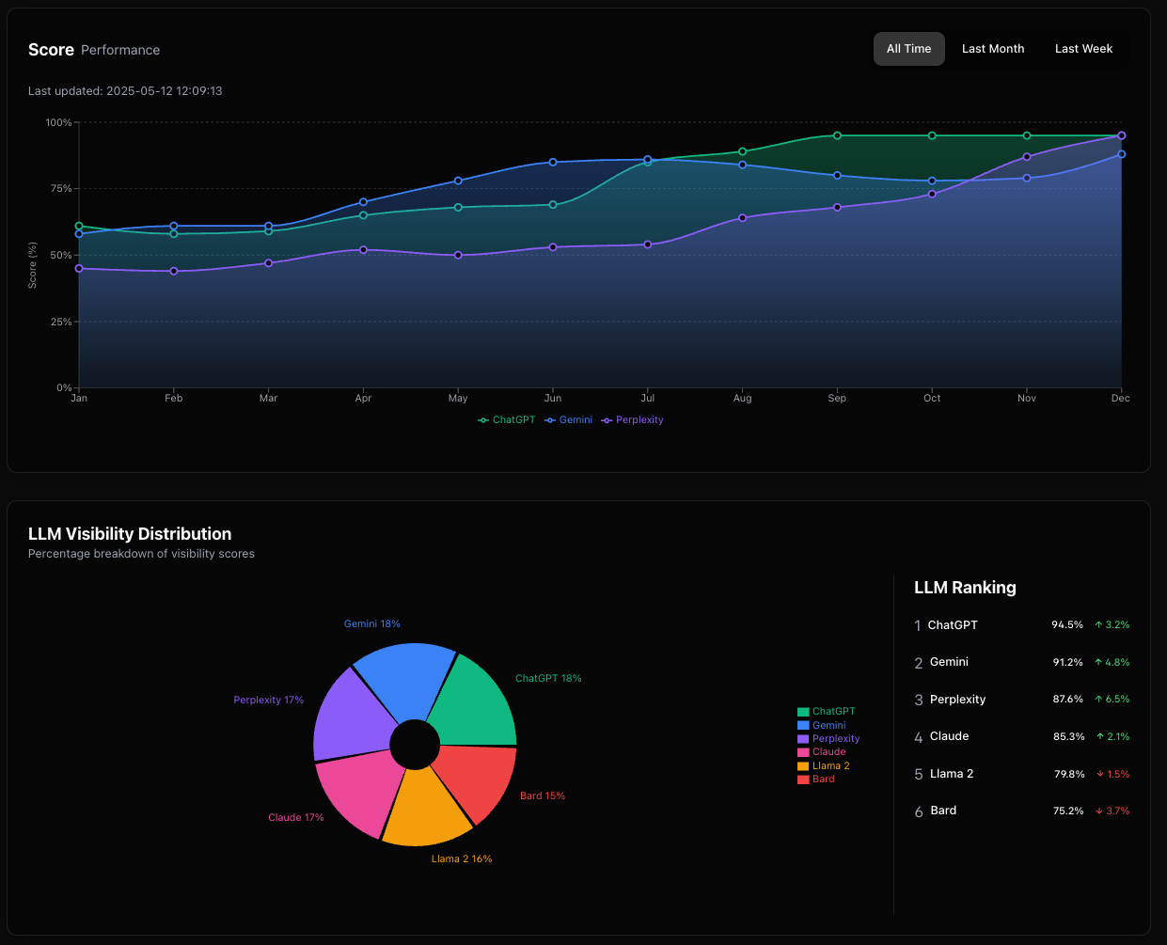Click the pink Claude swatch in pie legend

pyautogui.click(x=803, y=752)
